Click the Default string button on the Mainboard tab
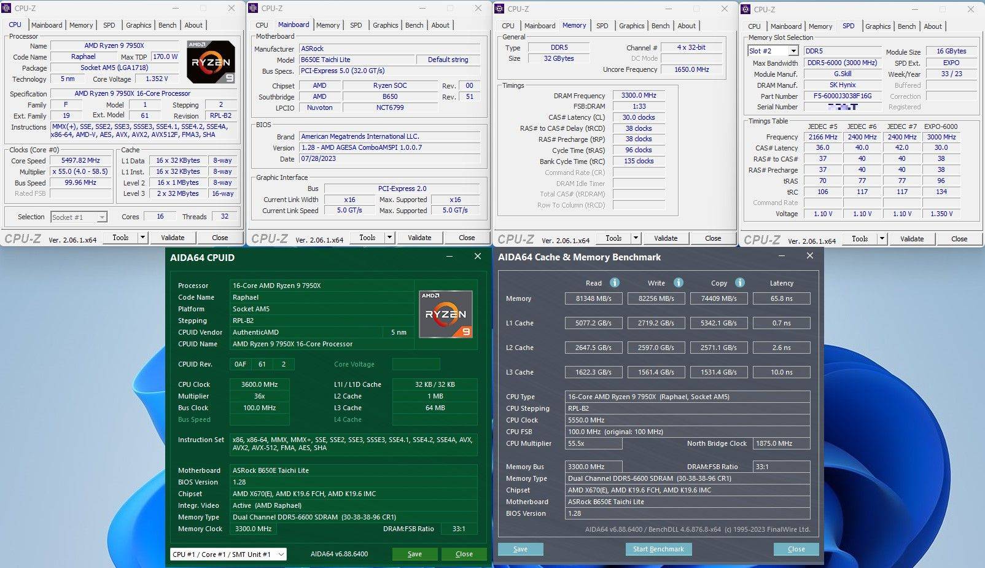Screen dimensions: 985x568 [x=449, y=60]
